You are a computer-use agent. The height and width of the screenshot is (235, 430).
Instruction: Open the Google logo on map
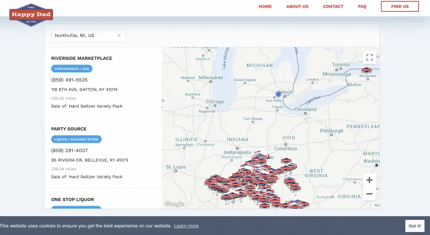click(x=174, y=204)
